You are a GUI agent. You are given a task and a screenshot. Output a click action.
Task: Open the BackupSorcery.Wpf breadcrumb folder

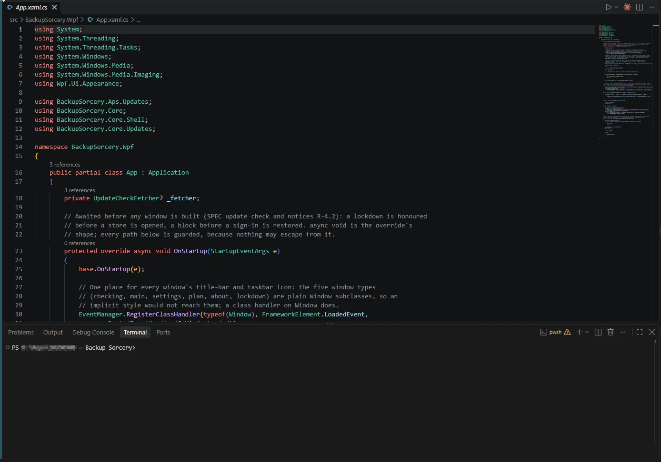51,20
